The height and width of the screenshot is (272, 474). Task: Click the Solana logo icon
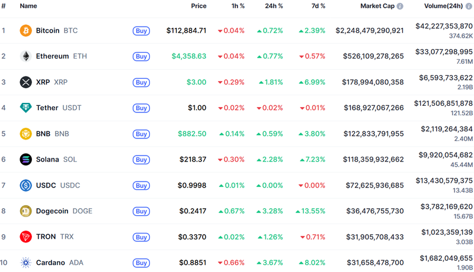[25, 159]
